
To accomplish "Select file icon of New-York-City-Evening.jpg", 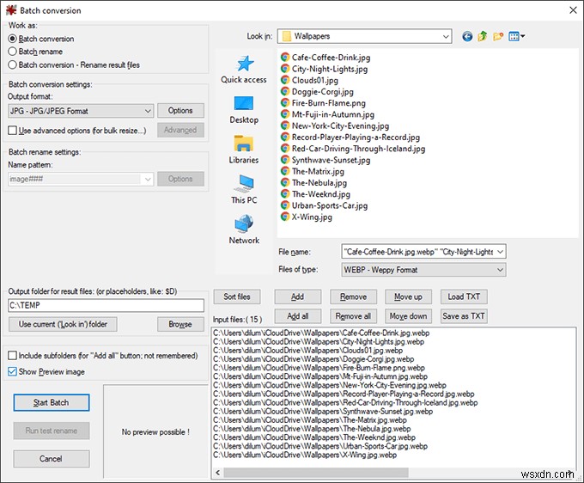I will (x=285, y=125).
